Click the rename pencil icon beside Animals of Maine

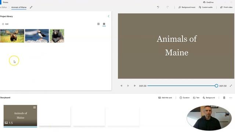pyautogui.click(x=31, y=7)
